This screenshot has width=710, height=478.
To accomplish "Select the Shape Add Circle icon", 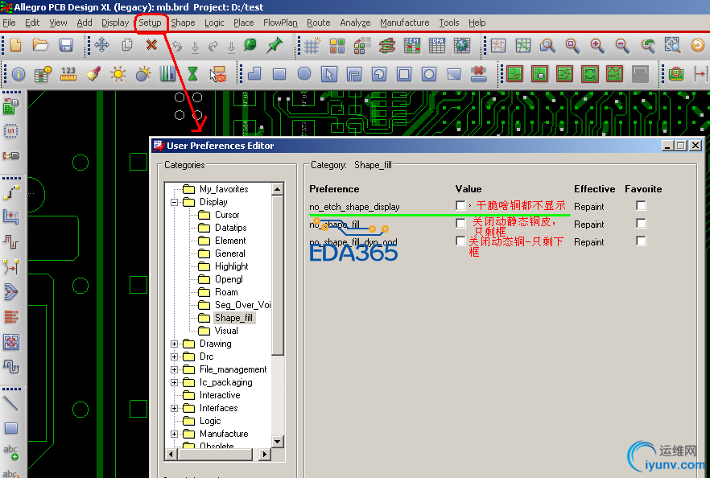I will coord(304,73).
